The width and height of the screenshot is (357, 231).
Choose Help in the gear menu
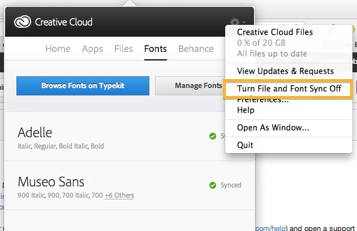(246, 110)
